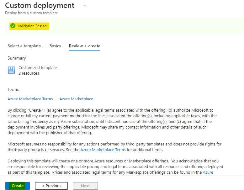Follow the Azure Marketplace Terms link inside the paragraph

pos(103,150)
